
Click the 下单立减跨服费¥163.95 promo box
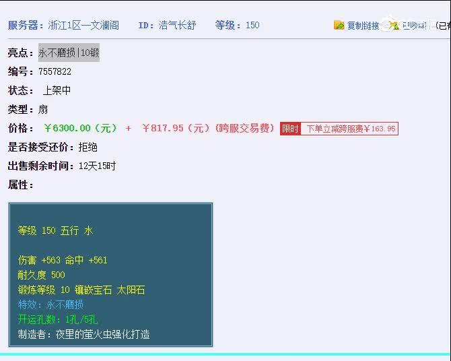pyautogui.click(x=349, y=129)
